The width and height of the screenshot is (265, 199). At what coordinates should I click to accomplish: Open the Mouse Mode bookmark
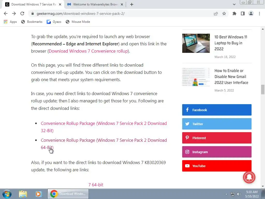coord(78,22)
